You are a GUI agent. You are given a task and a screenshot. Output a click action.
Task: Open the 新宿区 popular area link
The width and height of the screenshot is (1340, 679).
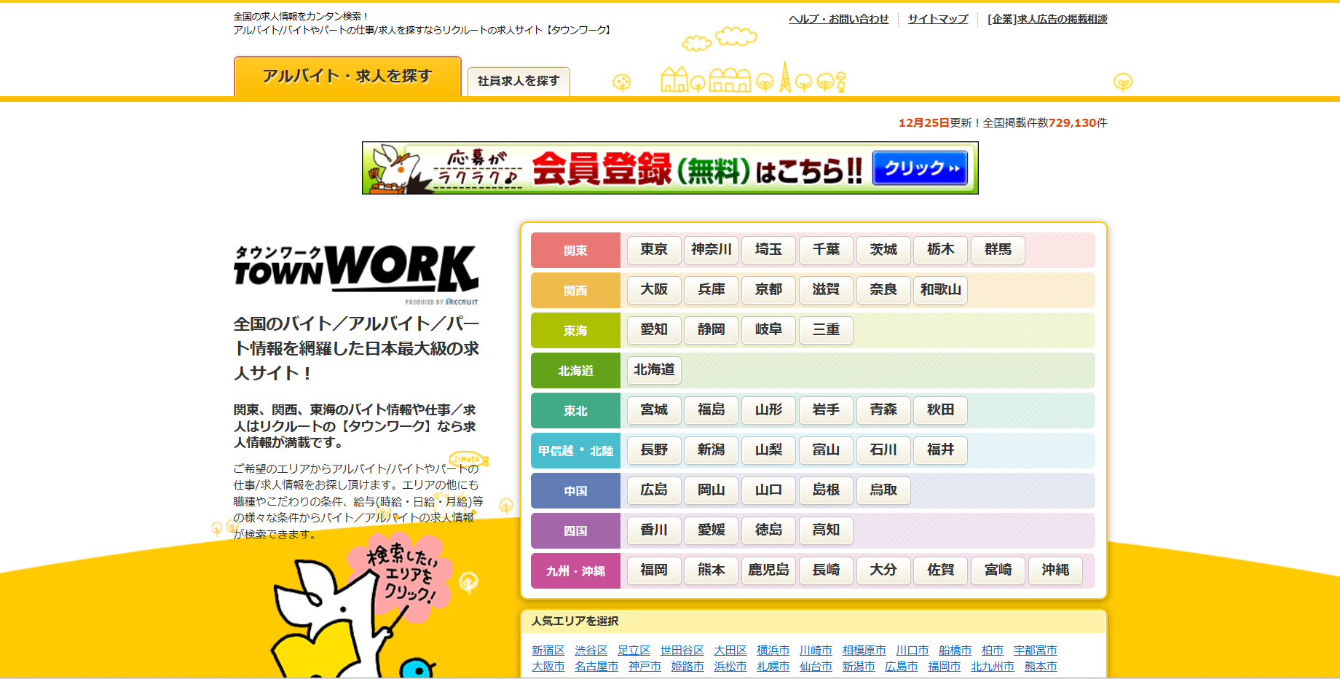[x=548, y=650]
